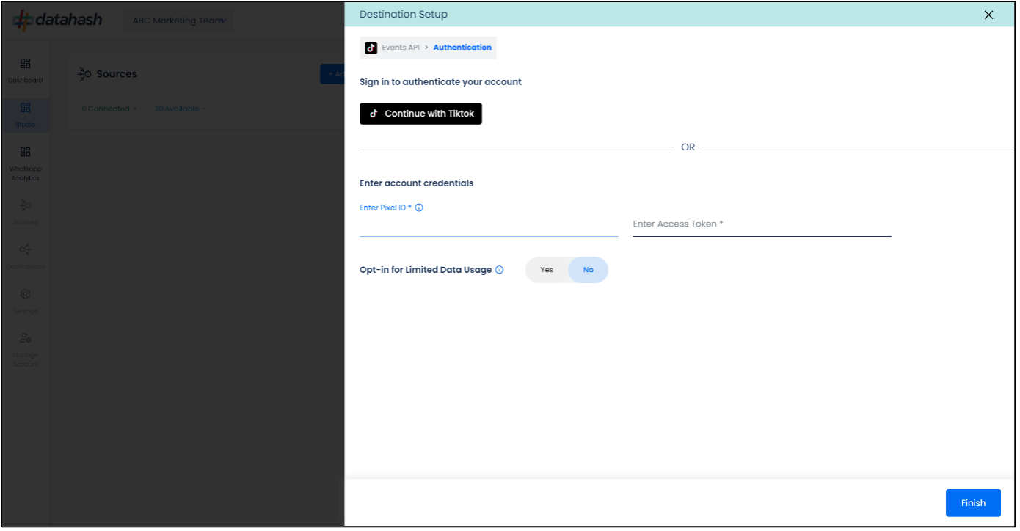Go back to Events API breadcrumb
The width and height of the screenshot is (1020, 531).
tap(401, 48)
